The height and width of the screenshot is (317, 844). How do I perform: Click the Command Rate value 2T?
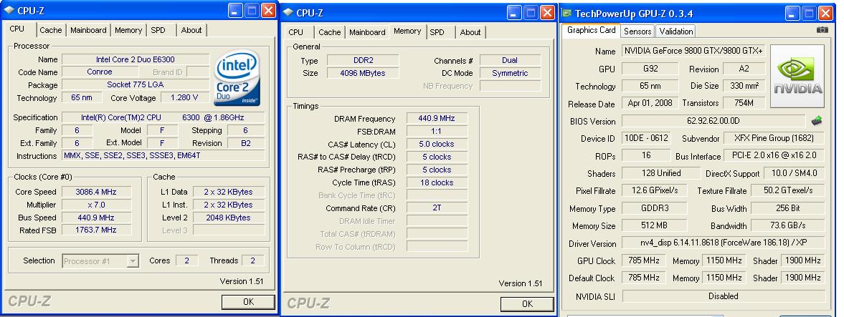[437, 208]
